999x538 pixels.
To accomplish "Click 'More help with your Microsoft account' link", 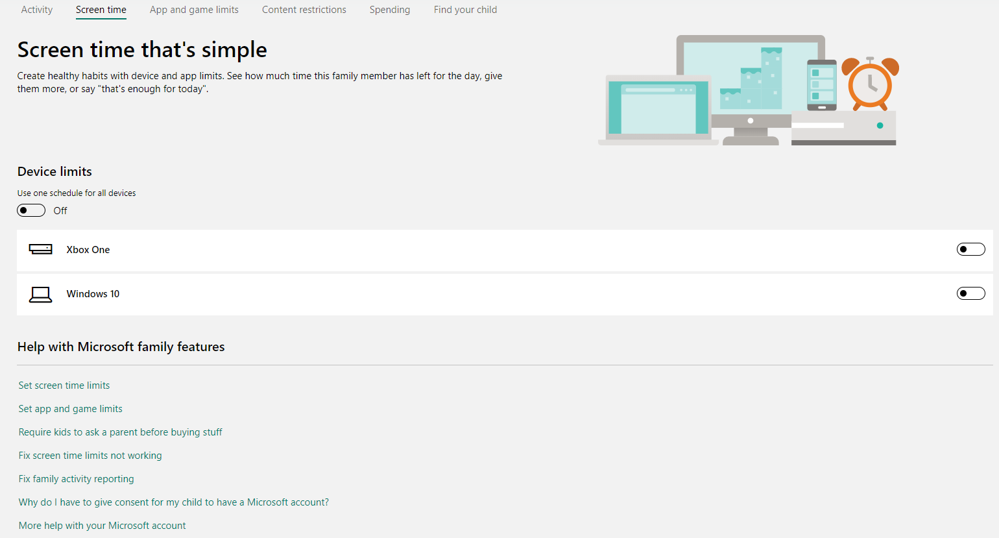I will (x=102, y=526).
